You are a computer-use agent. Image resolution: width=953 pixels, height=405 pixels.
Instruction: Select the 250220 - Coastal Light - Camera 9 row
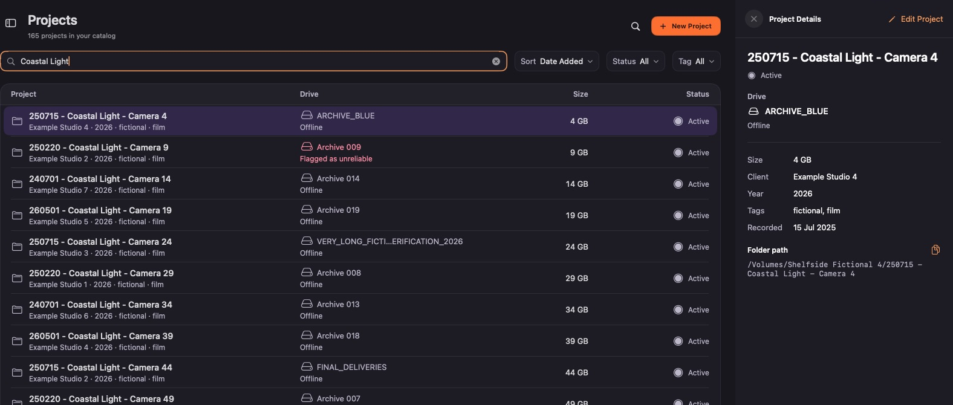[360, 153]
